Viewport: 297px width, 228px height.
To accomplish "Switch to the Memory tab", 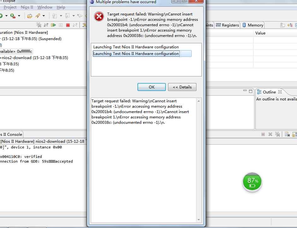I will coord(253,25).
